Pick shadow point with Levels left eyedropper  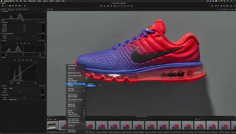coord(6,55)
